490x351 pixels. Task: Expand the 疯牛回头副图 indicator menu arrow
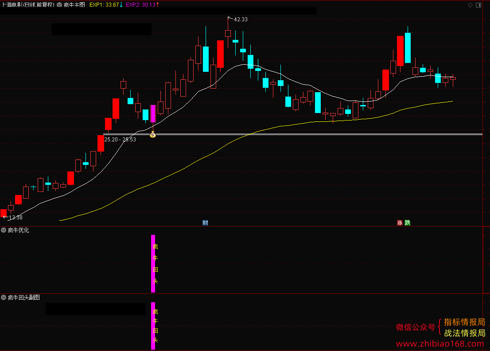(4, 297)
